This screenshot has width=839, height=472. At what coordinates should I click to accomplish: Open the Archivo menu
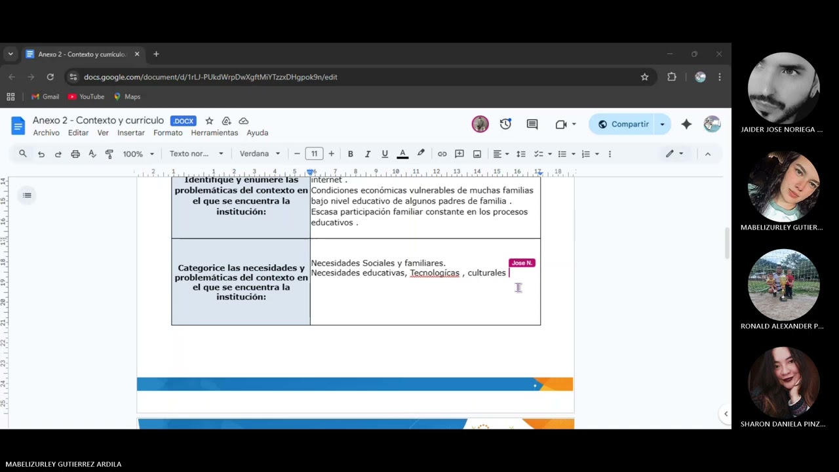pos(46,132)
